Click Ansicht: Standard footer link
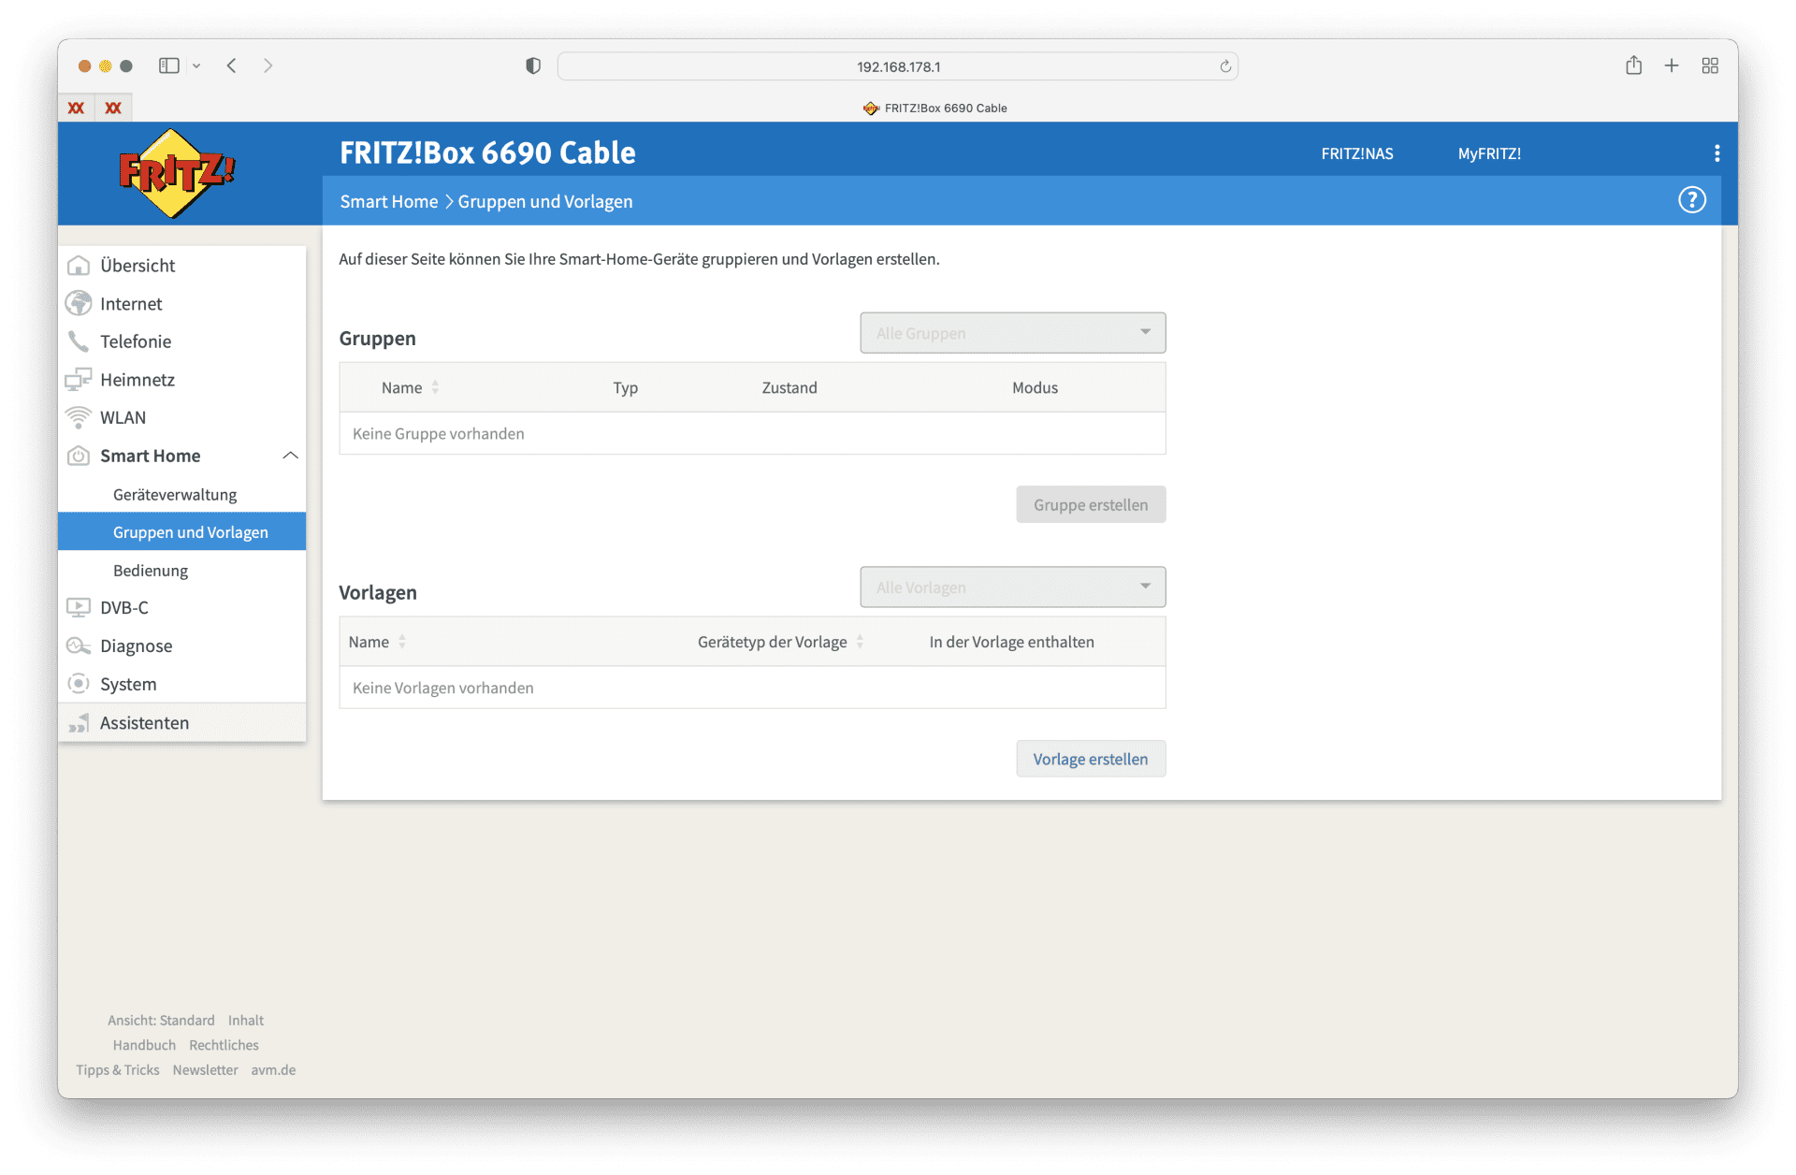The height and width of the screenshot is (1175, 1796). pyautogui.click(x=161, y=1020)
